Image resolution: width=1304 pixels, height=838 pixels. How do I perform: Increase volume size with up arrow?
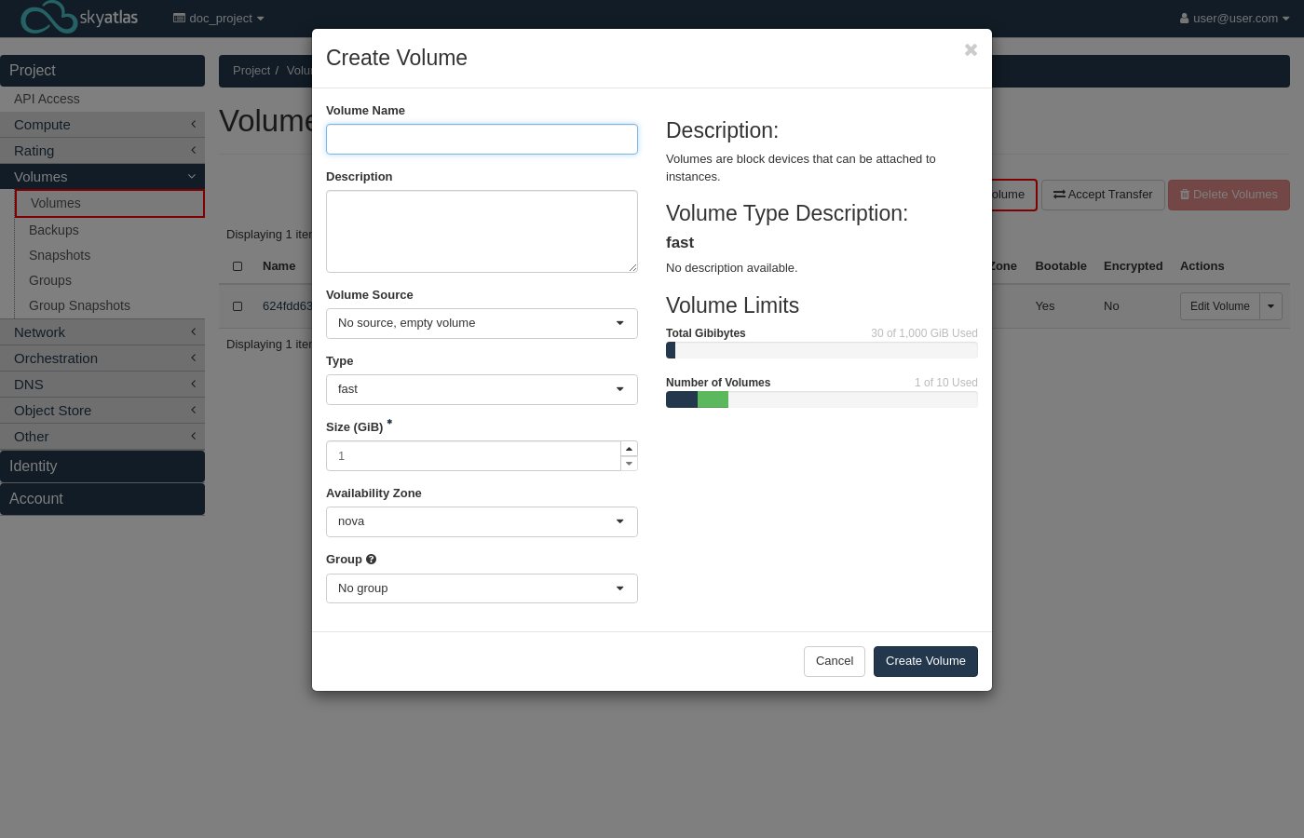pyautogui.click(x=629, y=449)
